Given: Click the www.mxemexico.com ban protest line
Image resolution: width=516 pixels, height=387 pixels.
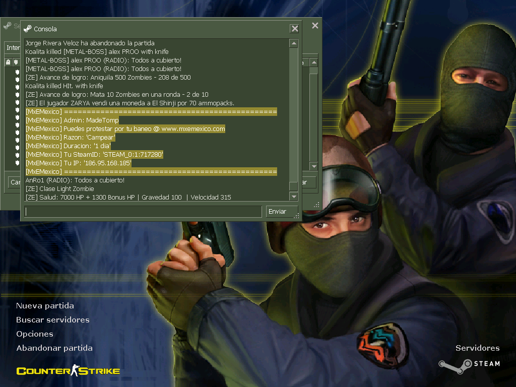Looking at the screenshot, I should click(x=125, y=128).
